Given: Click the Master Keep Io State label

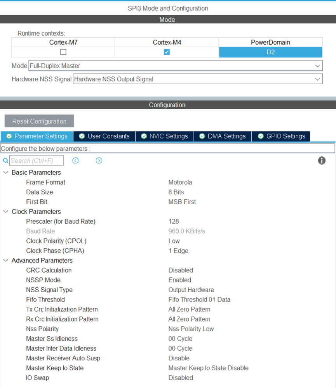Looking at the screenshot, I should pyautogui.click(x=55, y=368).
